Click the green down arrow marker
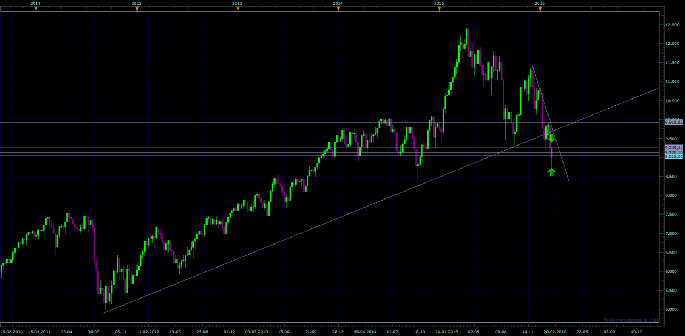The image size is (685, 336). click(x=552, y=139)
